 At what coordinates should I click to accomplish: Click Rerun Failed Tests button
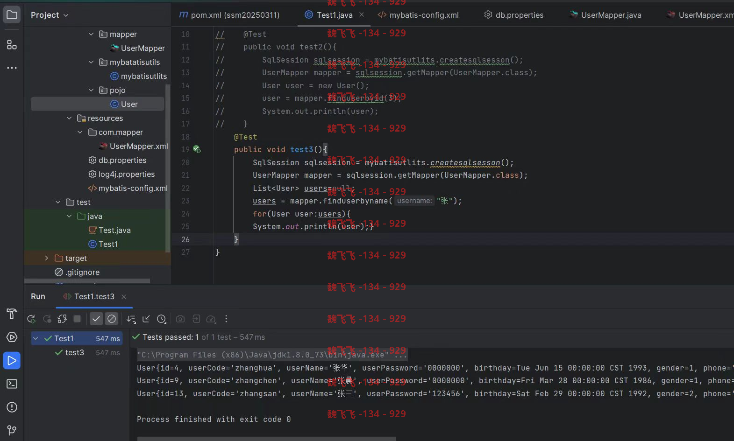click(x=47, y=319)
